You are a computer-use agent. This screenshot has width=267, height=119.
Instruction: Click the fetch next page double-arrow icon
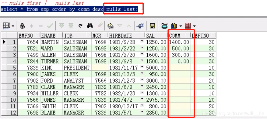click(x=61, y=26)
